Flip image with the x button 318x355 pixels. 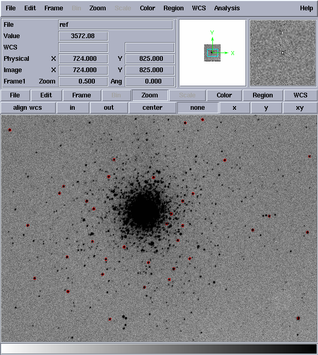[235, 108]
